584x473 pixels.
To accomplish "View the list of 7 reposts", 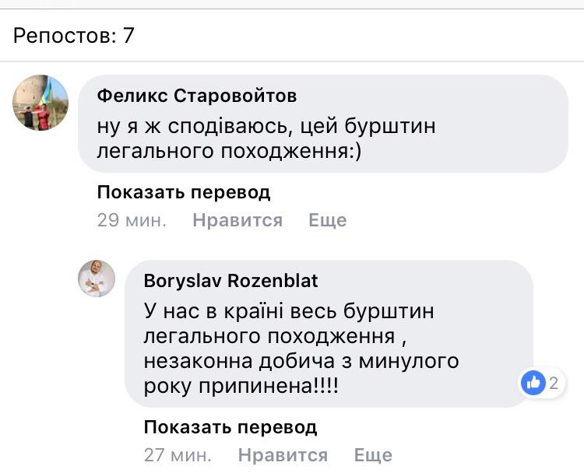I will point(74,36).
